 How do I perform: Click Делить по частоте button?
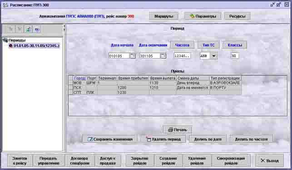tap(251, 139)
